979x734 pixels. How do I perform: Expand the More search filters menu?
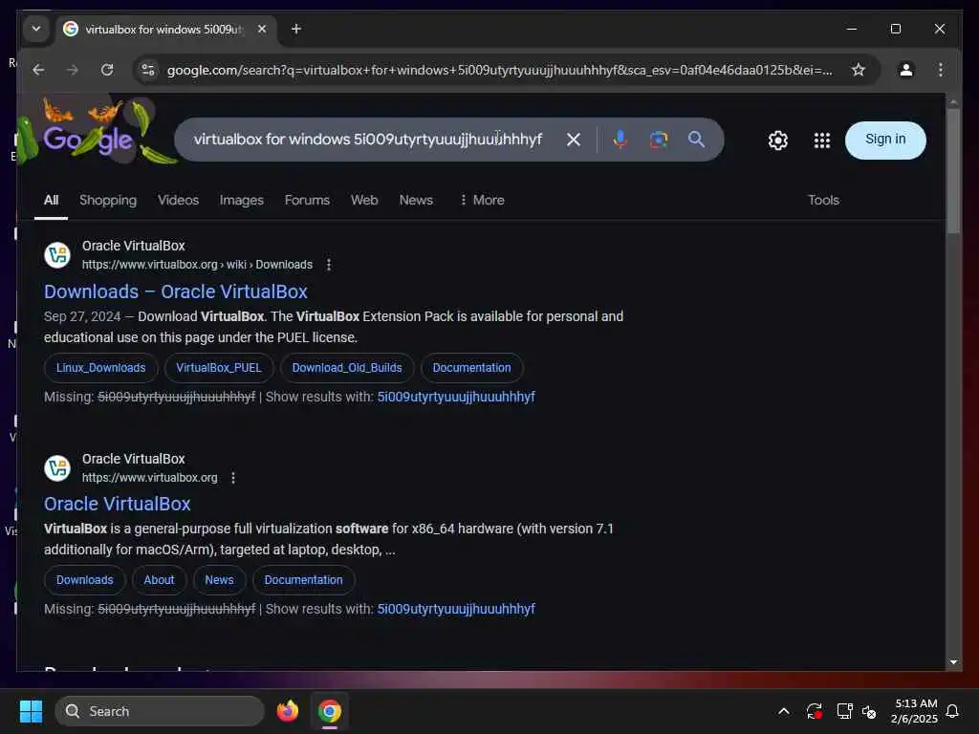coord(482,201)
